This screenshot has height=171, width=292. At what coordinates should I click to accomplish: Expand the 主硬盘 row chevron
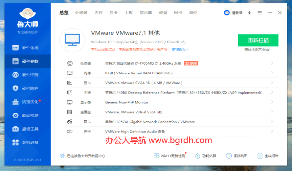click(x=272, y=112)
